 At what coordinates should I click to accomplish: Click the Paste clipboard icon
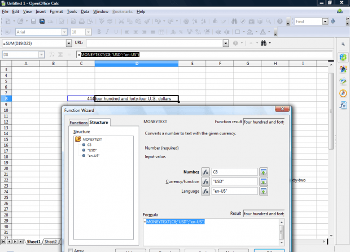(138, 21)
